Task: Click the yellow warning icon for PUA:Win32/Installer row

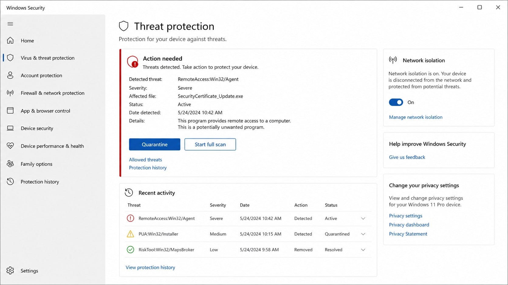Action: (x=130, y=234)
